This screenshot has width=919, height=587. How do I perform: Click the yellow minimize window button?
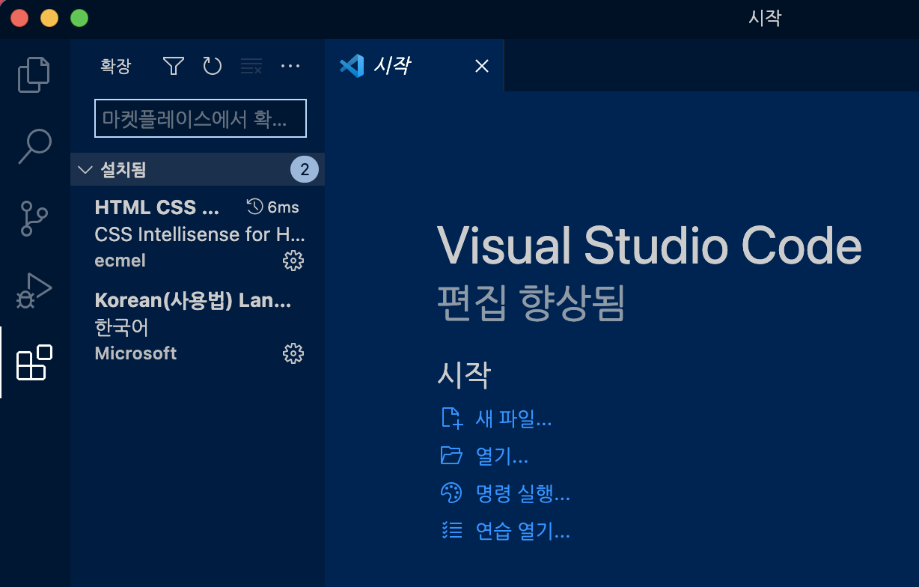[49, 19]
